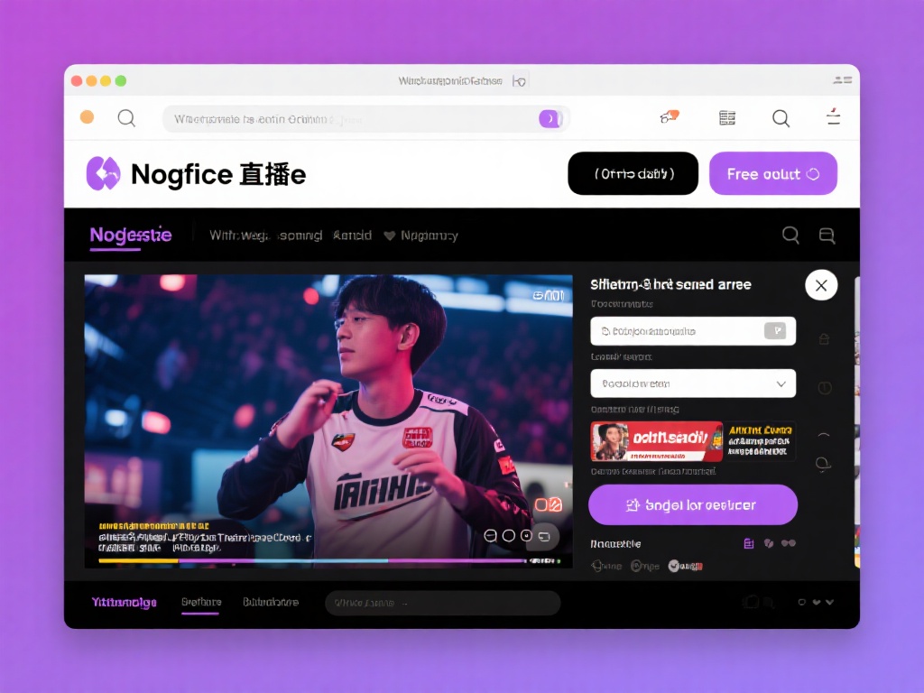Expand the dropdown field in the side panel
Image resolution: width=924 pixels, height=693 pixels.
tap(693, 383)
